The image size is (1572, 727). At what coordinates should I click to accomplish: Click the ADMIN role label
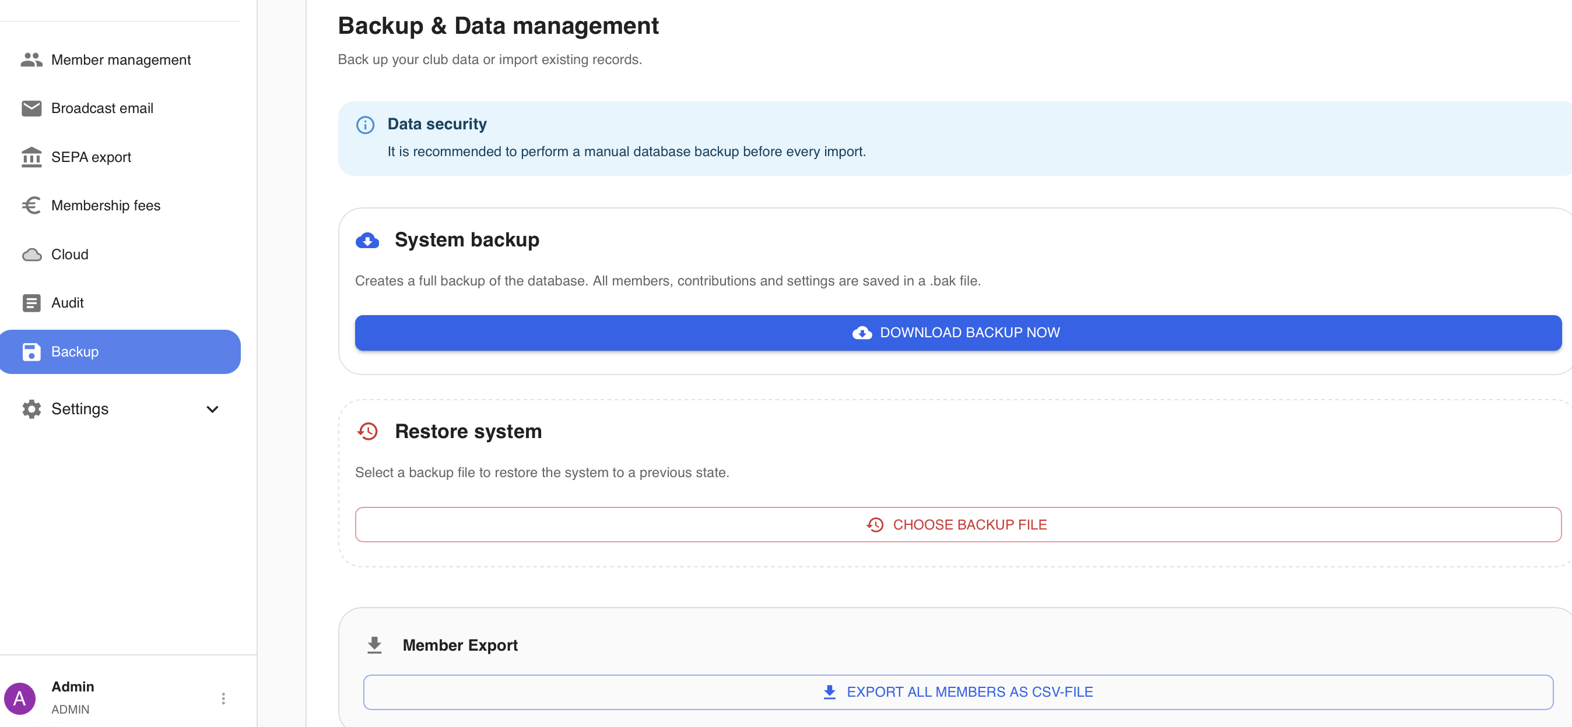(70, 710)
